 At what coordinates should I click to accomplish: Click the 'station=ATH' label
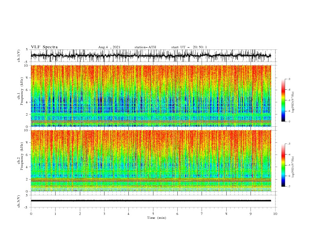point(145,47)
